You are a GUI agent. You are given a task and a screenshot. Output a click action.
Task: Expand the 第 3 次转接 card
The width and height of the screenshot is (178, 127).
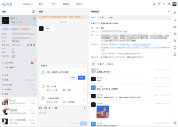[x=84, y=88]
